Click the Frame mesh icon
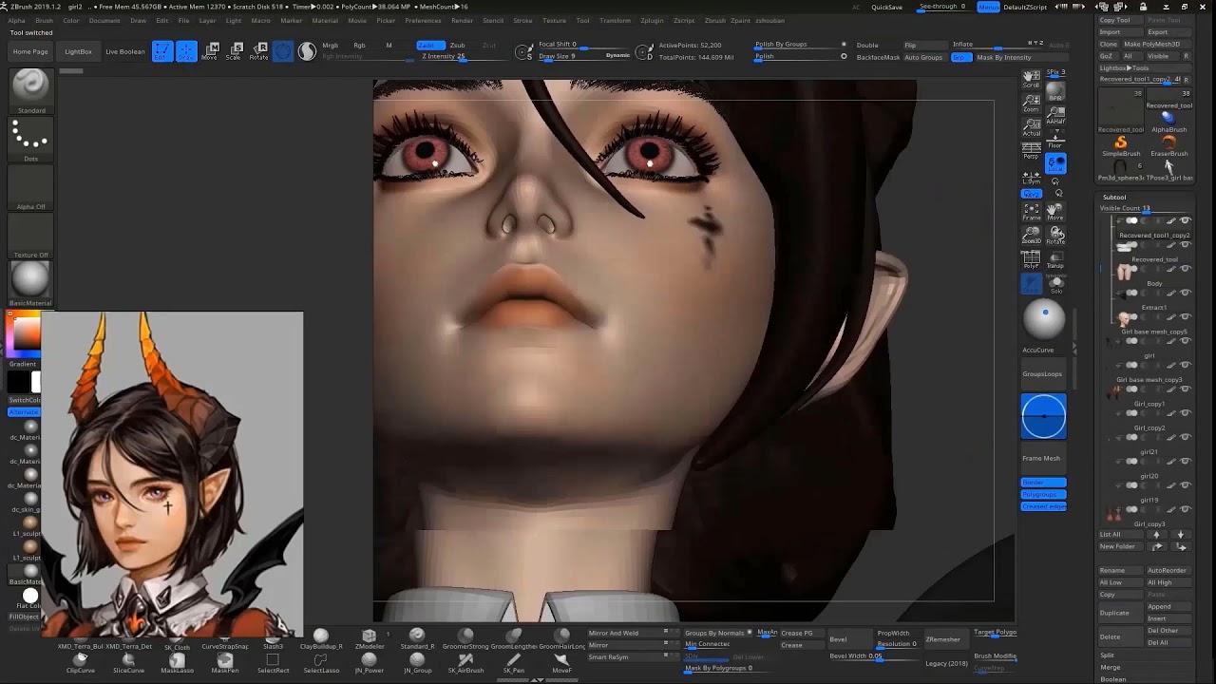The width and height of the screenshot is (1216, 684). click(x=1031, y=213)
